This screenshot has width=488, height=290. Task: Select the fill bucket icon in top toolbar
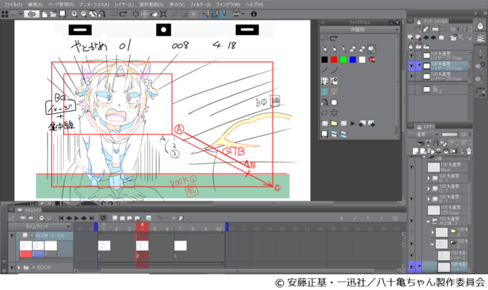coord(155,14)
